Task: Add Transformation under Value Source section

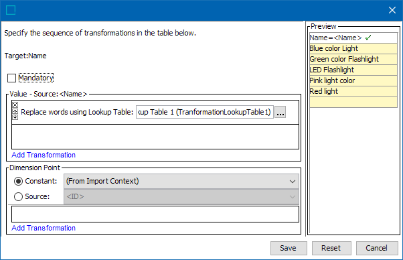Action: (44, 155)
